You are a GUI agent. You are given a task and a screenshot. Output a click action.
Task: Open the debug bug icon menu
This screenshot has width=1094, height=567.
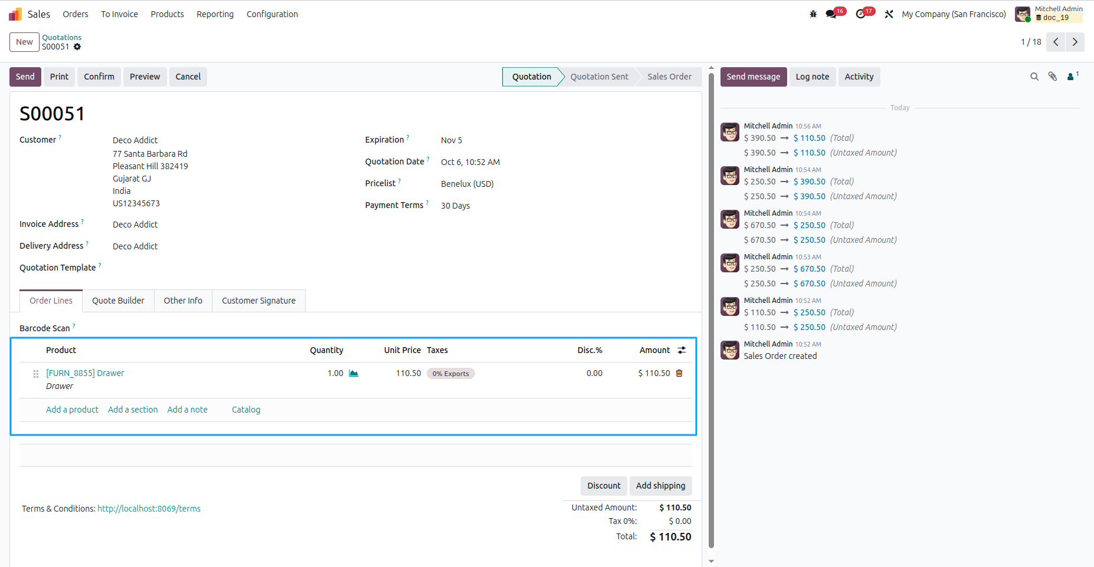coord(813,14)
